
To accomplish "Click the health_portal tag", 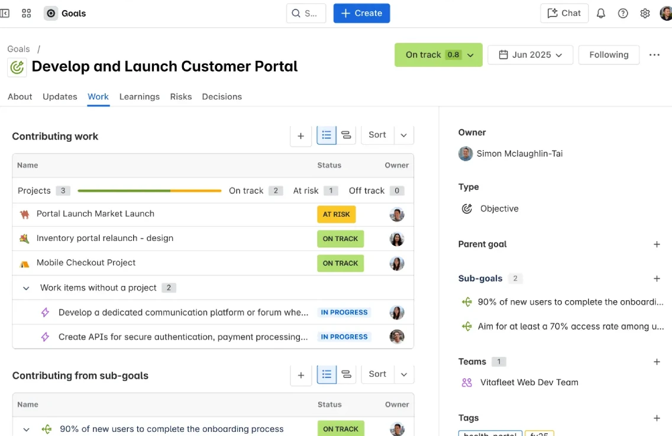I will (x=490, y=433).
